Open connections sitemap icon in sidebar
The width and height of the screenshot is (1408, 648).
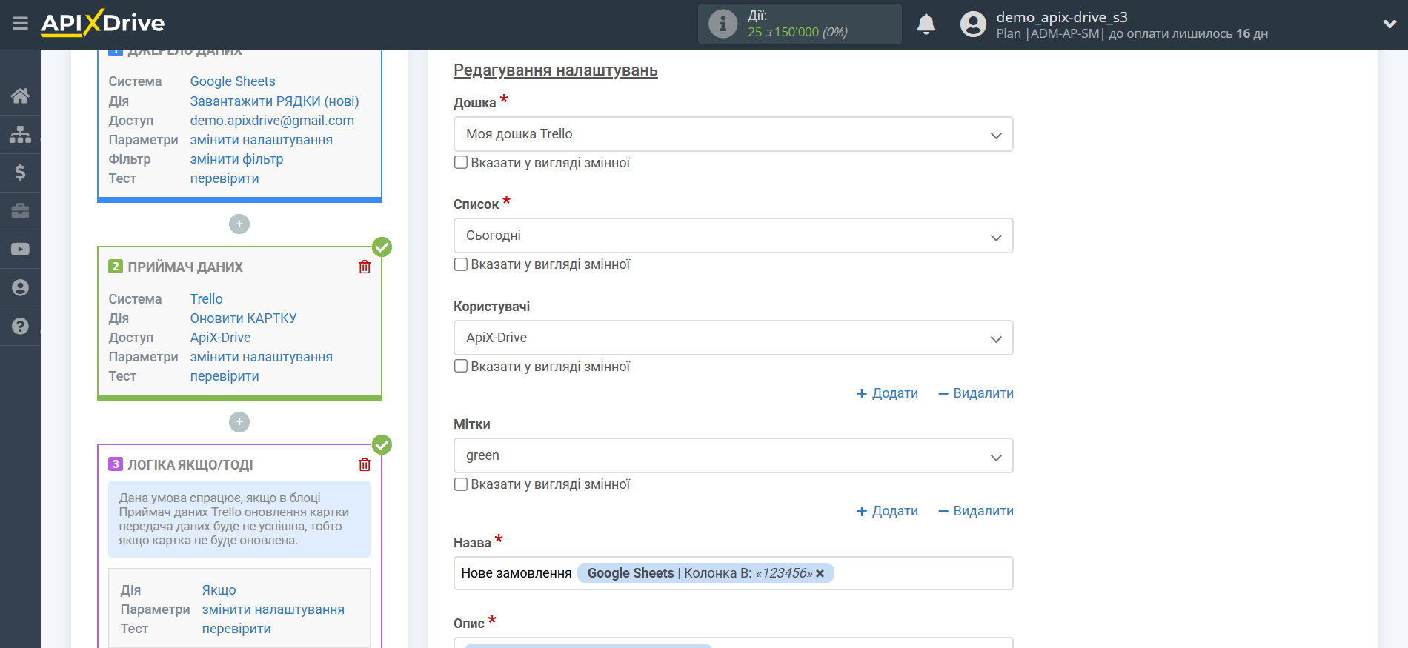[20, 134]
